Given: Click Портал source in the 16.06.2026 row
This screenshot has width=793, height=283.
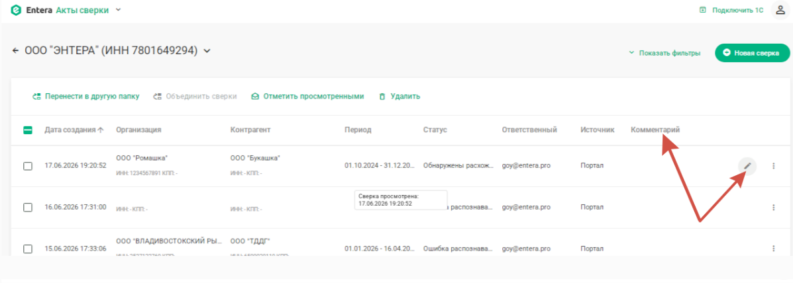Looking at the screenshot, I should pos(592,207).
